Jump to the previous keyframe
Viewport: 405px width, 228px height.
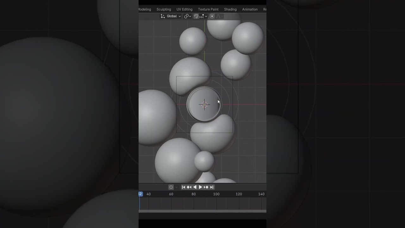[189, 187]
